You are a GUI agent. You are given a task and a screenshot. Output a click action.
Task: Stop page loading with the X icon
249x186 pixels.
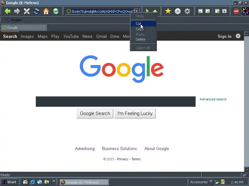(x=27, y=11)
